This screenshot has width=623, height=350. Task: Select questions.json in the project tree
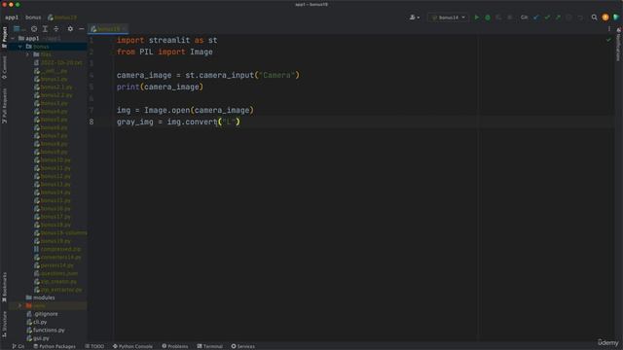[x=59, y=273]
